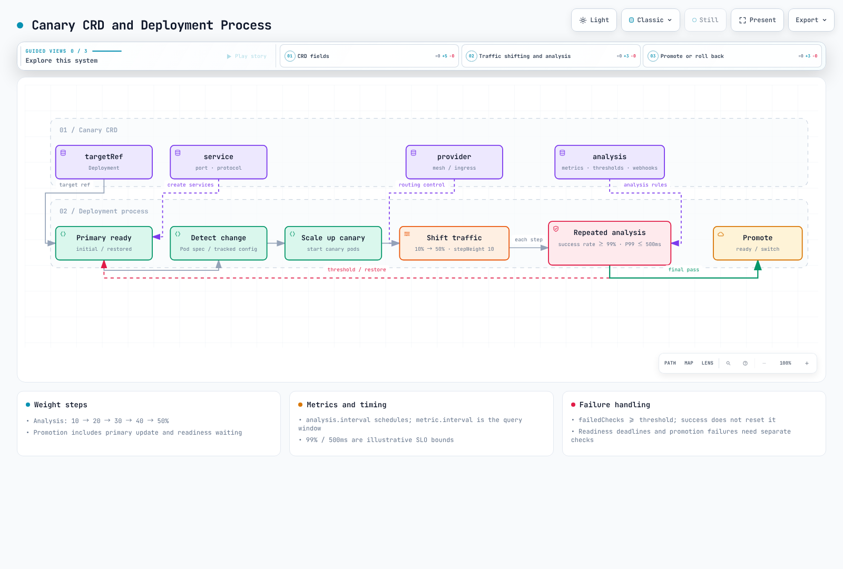Open guided view 03 Promote or roll back
This screenshot has width=843, height=569.
click(732, 56)
